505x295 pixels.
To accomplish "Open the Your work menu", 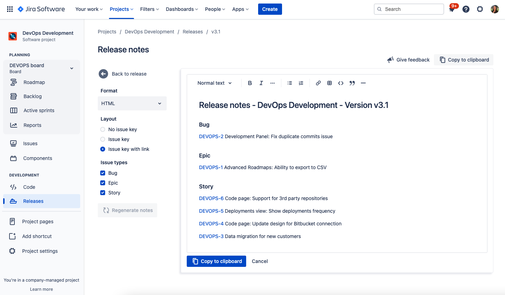I will click(x=89, y=9).
